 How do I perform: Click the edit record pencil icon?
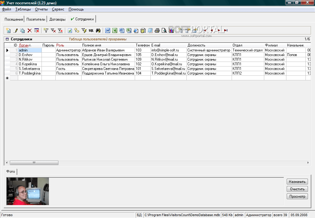tap(16, 30)
